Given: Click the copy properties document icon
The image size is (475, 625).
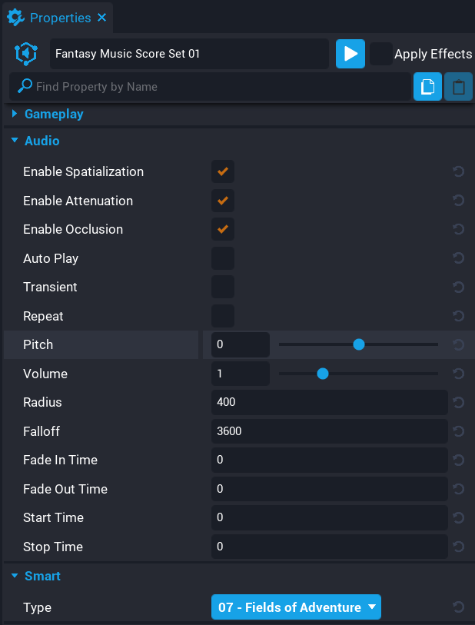Looking at the screenshot, I should coord(427,86).
